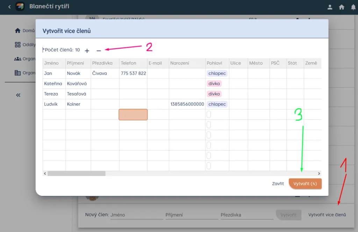Focus the Přezdívka field for new member

247,215
